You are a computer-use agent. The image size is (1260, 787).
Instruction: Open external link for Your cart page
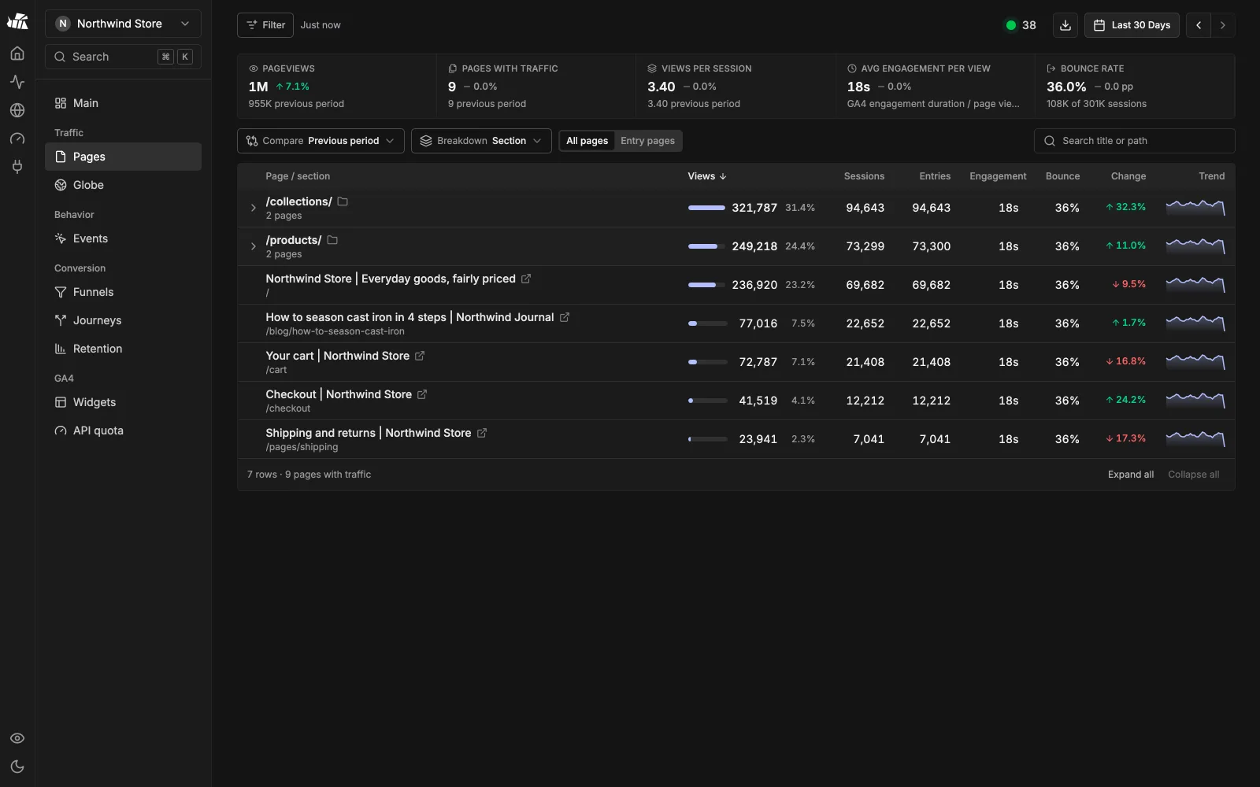tap(420, 356)
